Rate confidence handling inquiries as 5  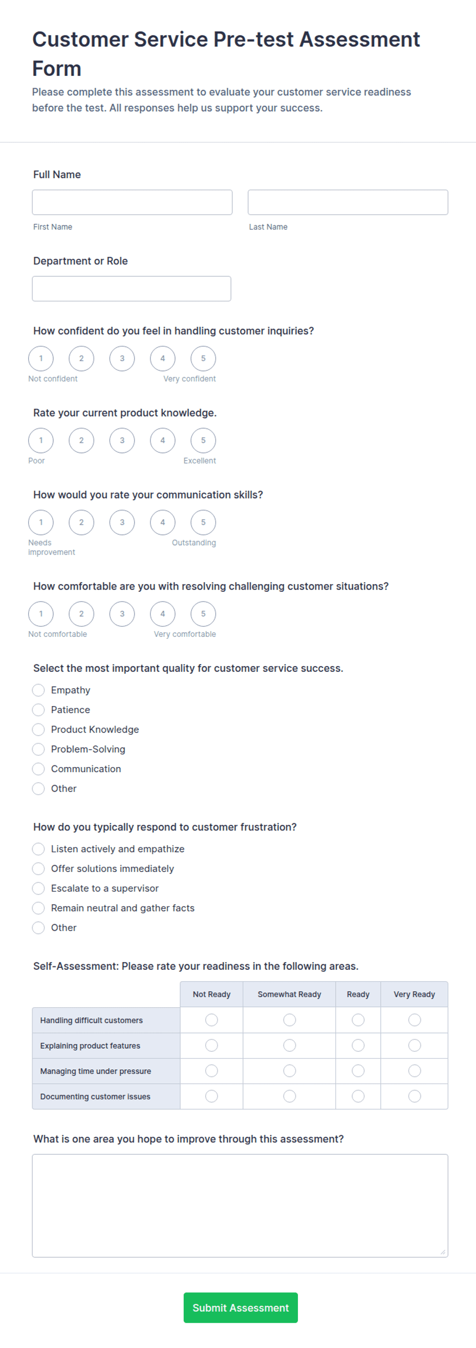pos(203,359)
